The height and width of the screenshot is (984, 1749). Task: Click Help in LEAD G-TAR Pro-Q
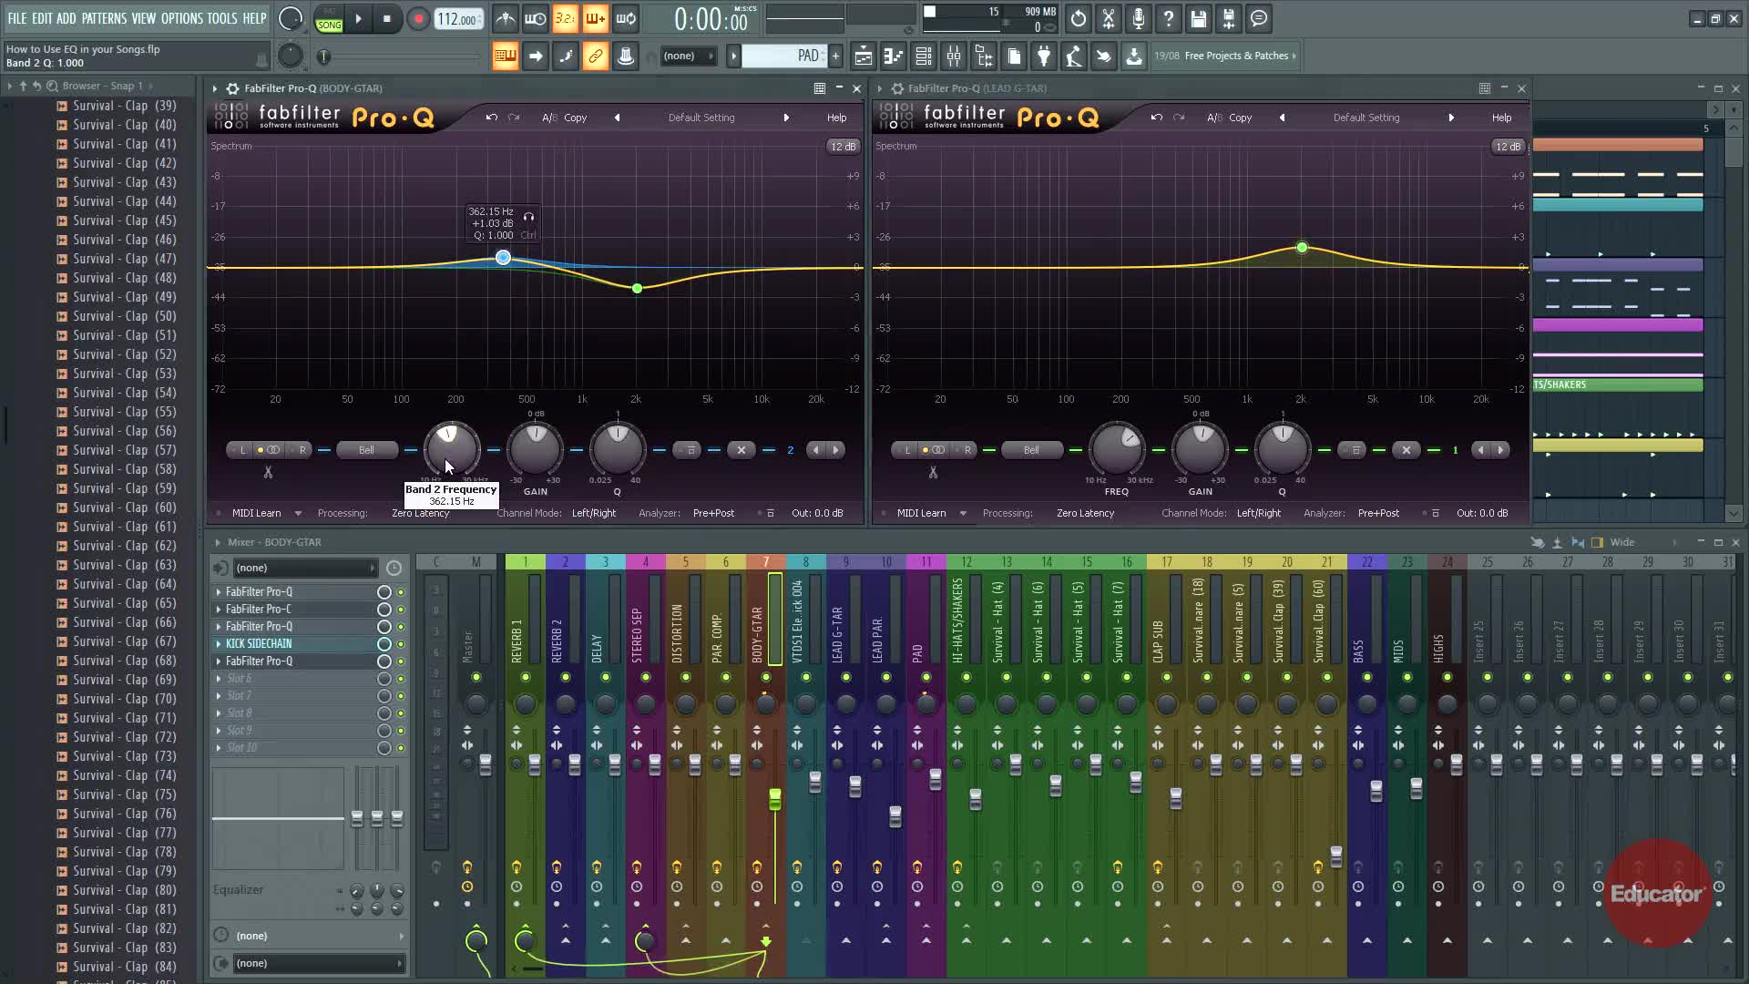click(x=1501, y=118)
